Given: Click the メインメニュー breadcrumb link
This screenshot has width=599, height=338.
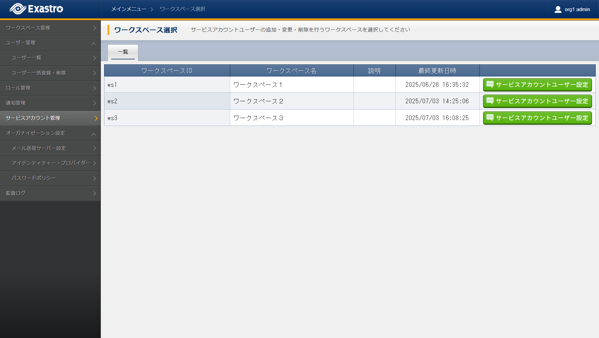Looking at the screenshot, I should (x=129, y=9).
